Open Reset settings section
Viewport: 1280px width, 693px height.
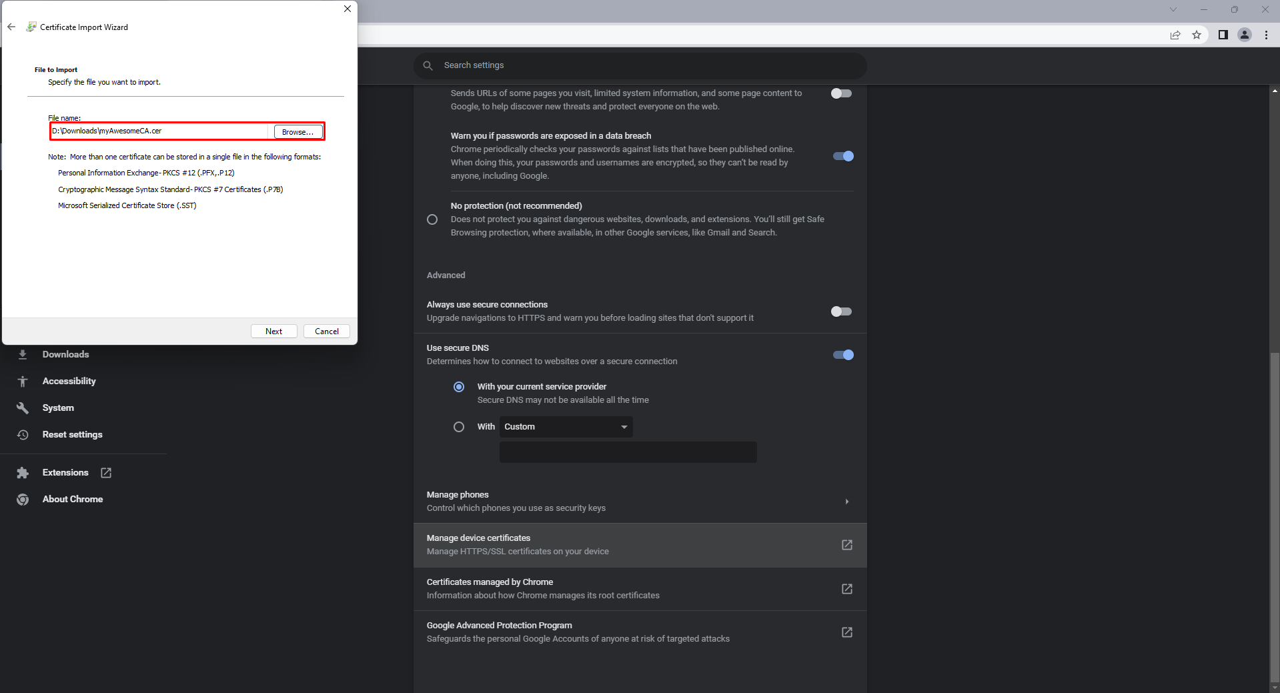(x=72, y=434)
